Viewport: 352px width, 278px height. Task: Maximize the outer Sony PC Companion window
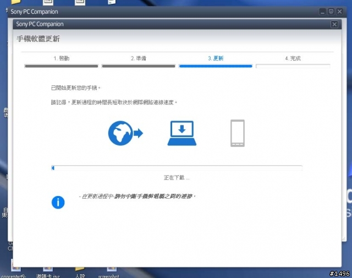pyautogui.click(x=331, y=12)
